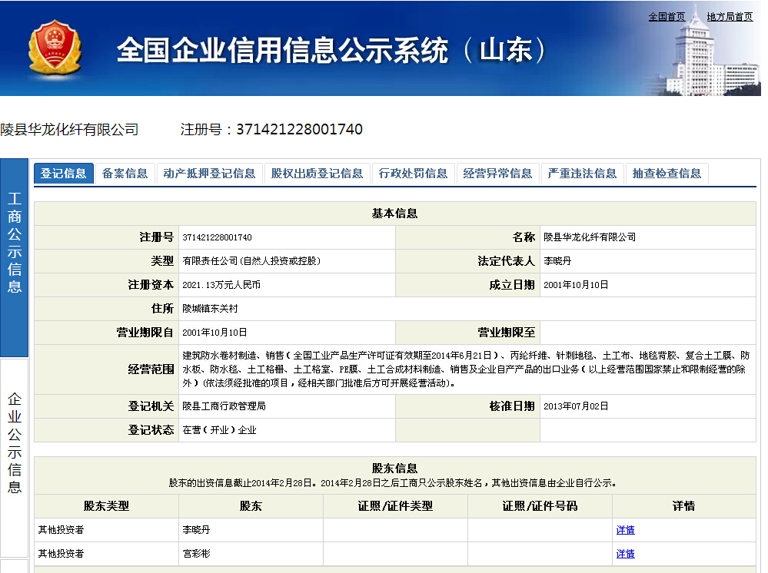Click the 股东类型 column header
This screenshot has width=768, height=573.
click(106, 506)
